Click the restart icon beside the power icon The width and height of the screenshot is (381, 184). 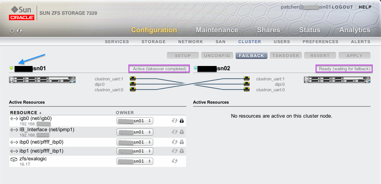coord(19,31)
